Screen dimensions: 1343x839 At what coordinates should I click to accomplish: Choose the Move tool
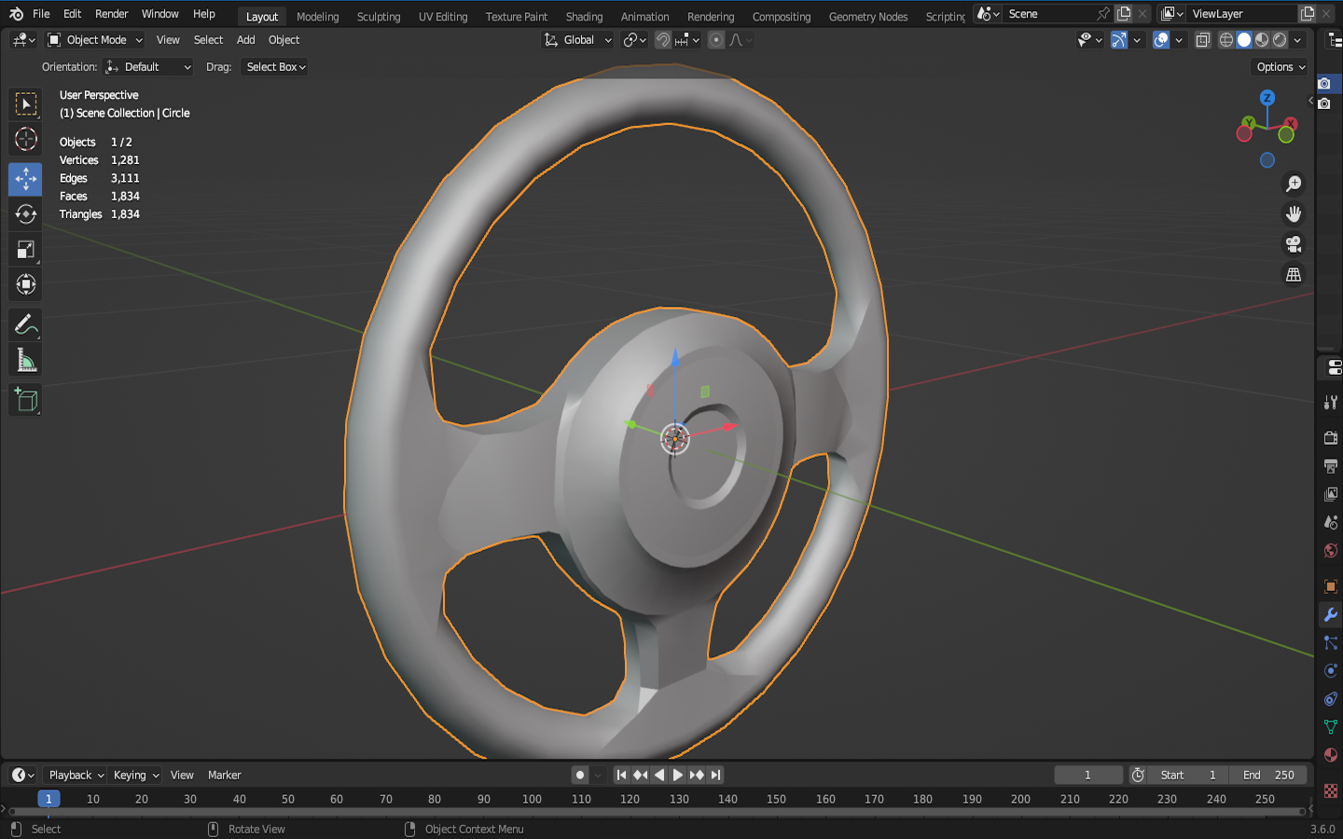25,178
